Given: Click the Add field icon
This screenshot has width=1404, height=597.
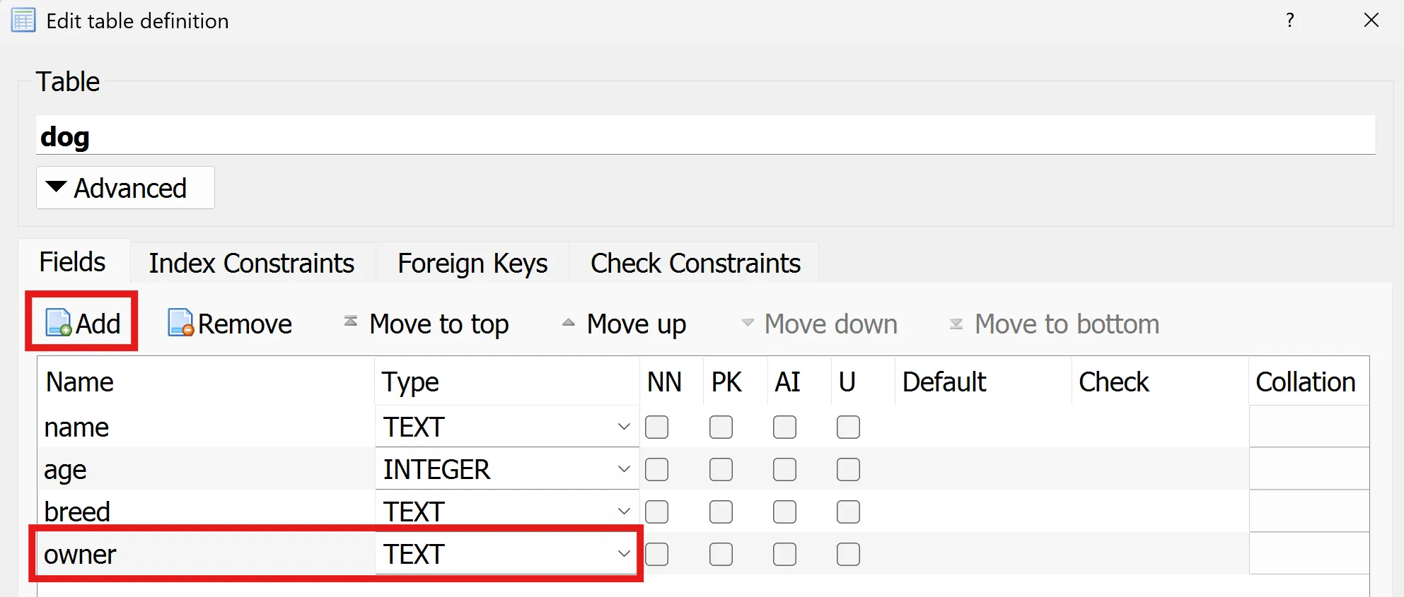Looking at the screenshot, I should coord(59,323).
